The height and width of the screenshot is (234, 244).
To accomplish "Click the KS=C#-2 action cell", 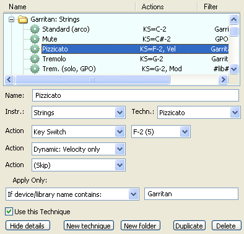I will point(157,39).
